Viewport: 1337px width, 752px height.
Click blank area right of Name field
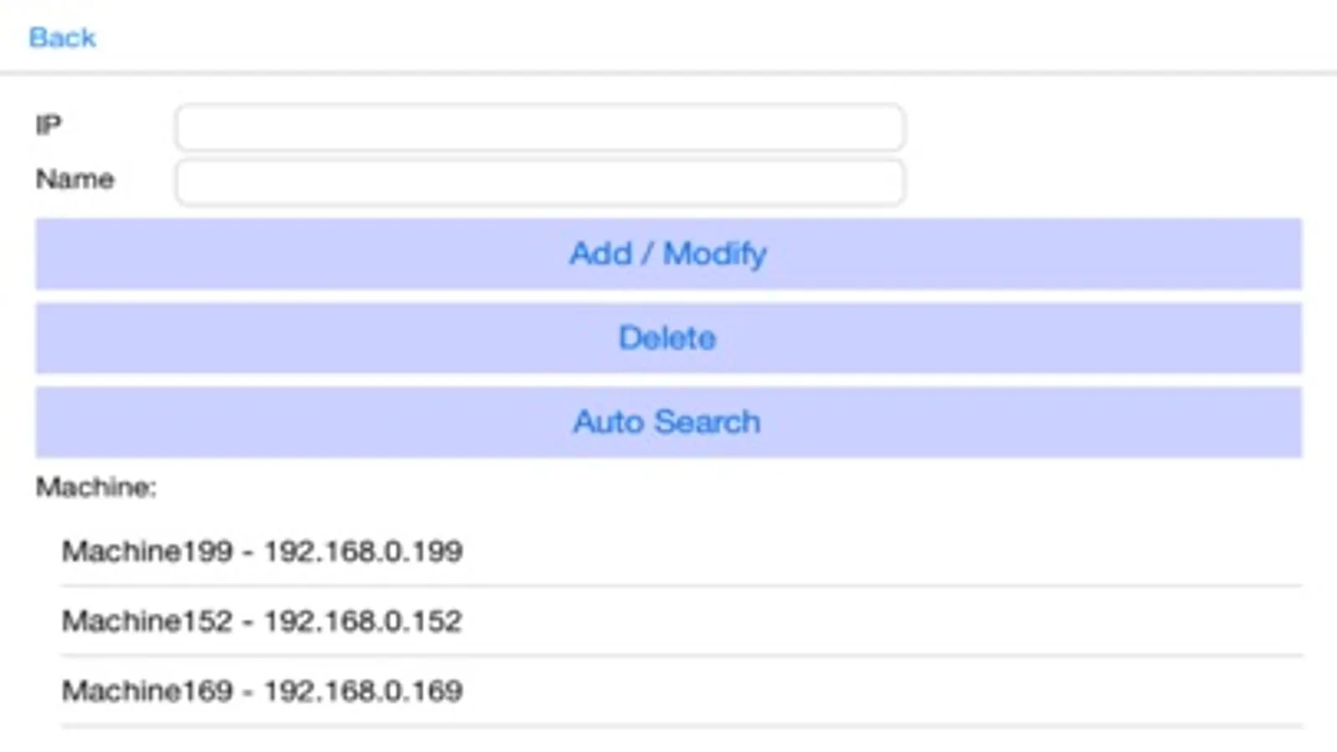(x=1104, y=181)
